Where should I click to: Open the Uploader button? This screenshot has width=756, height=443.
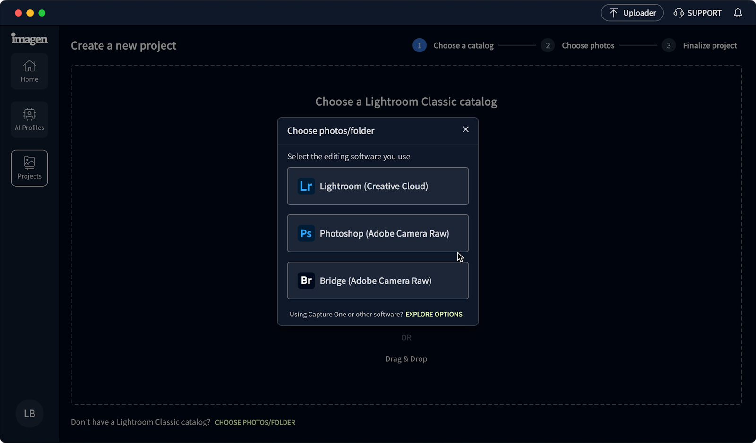click(632, 13)
